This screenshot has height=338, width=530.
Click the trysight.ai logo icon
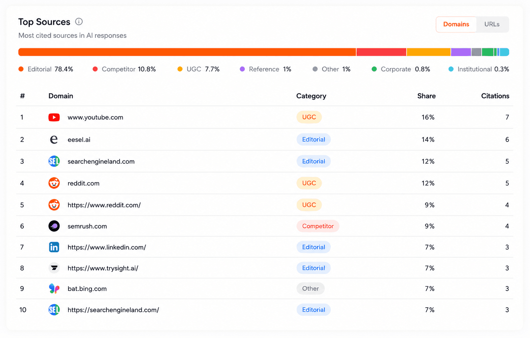(54, 268)
